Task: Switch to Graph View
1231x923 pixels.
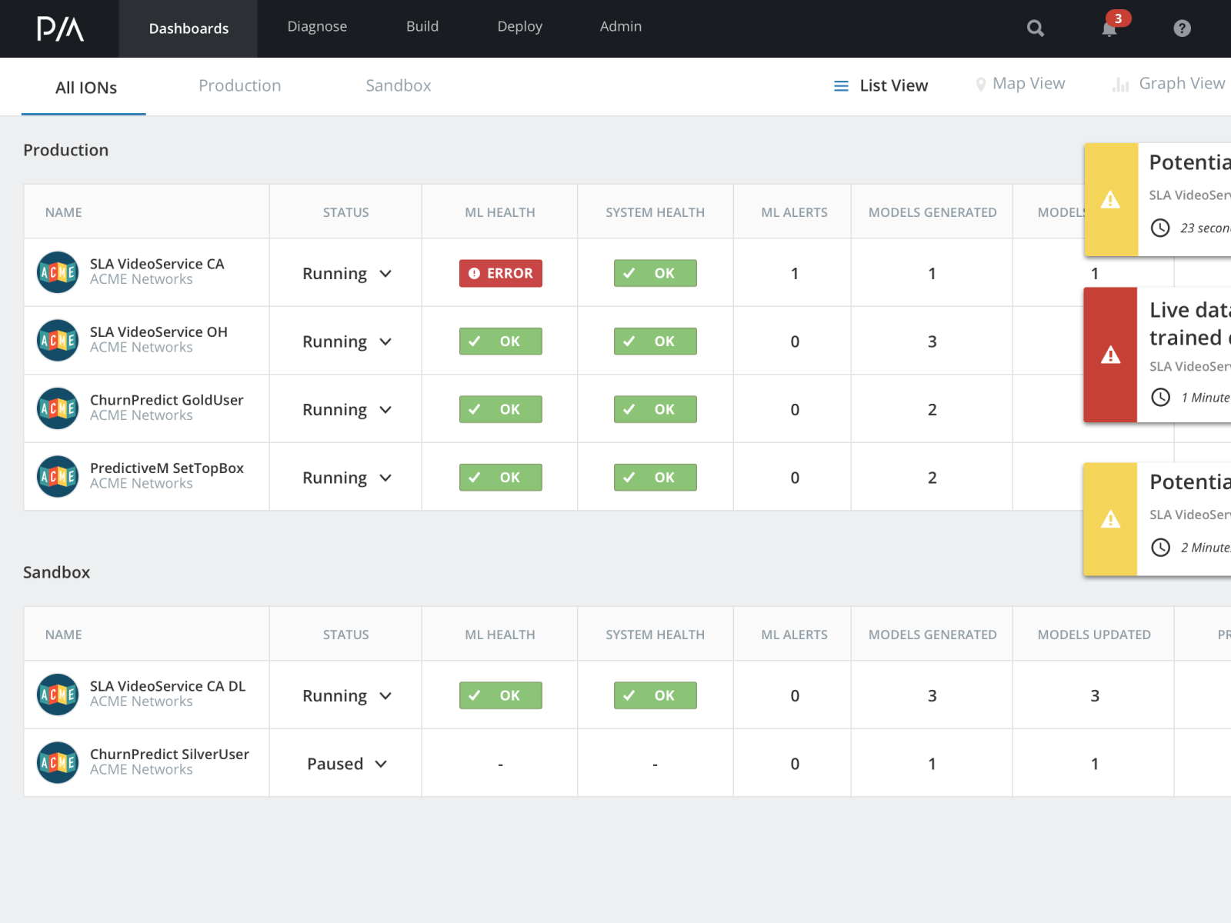Action: coord(1169,84)
